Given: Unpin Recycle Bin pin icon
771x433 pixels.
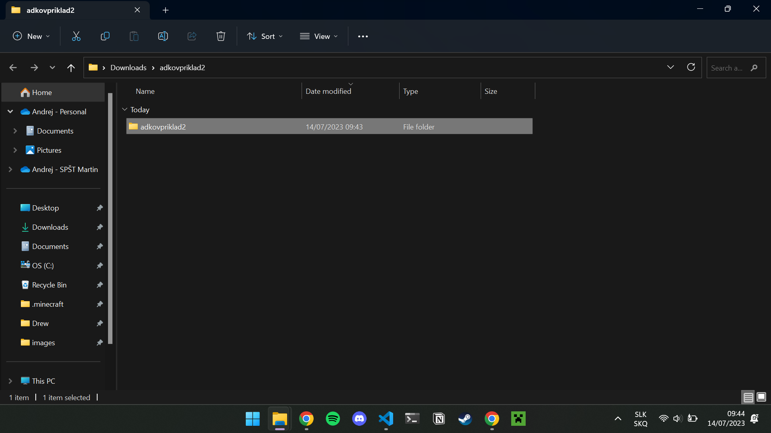Looking at the screenshot, I should 100,285.
